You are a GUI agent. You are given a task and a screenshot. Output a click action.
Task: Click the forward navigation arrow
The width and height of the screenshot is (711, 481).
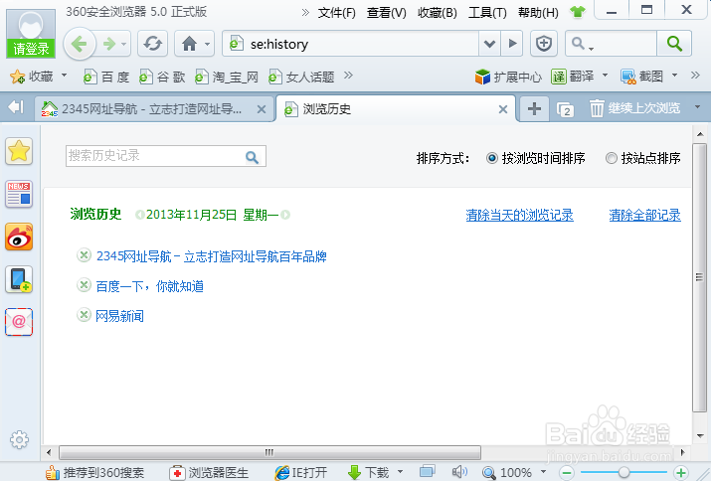click(x=109, y=44)
